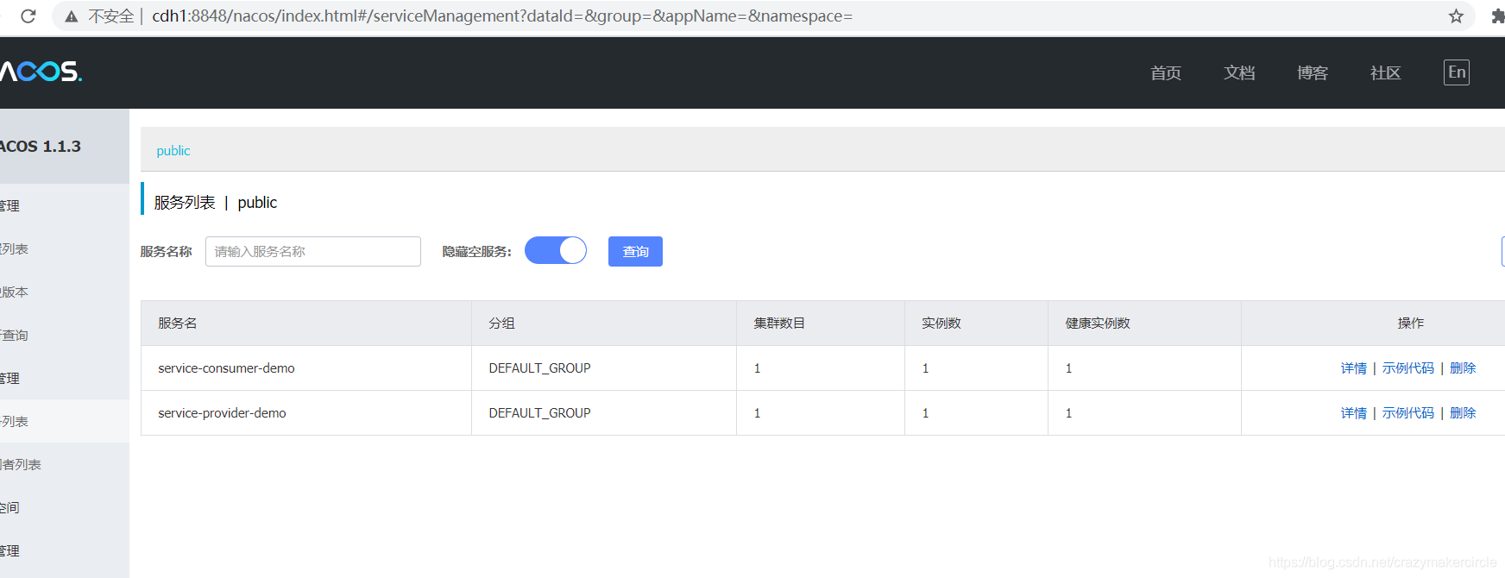Type in the service name input field
The image size is (1505, 578).
tap(312, 251)
